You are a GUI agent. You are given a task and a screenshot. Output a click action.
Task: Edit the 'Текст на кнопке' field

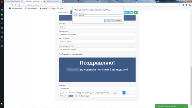pos(97,42)
